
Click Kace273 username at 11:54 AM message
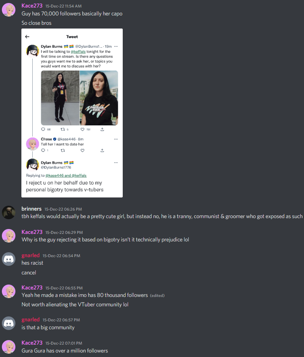(32, 6)
